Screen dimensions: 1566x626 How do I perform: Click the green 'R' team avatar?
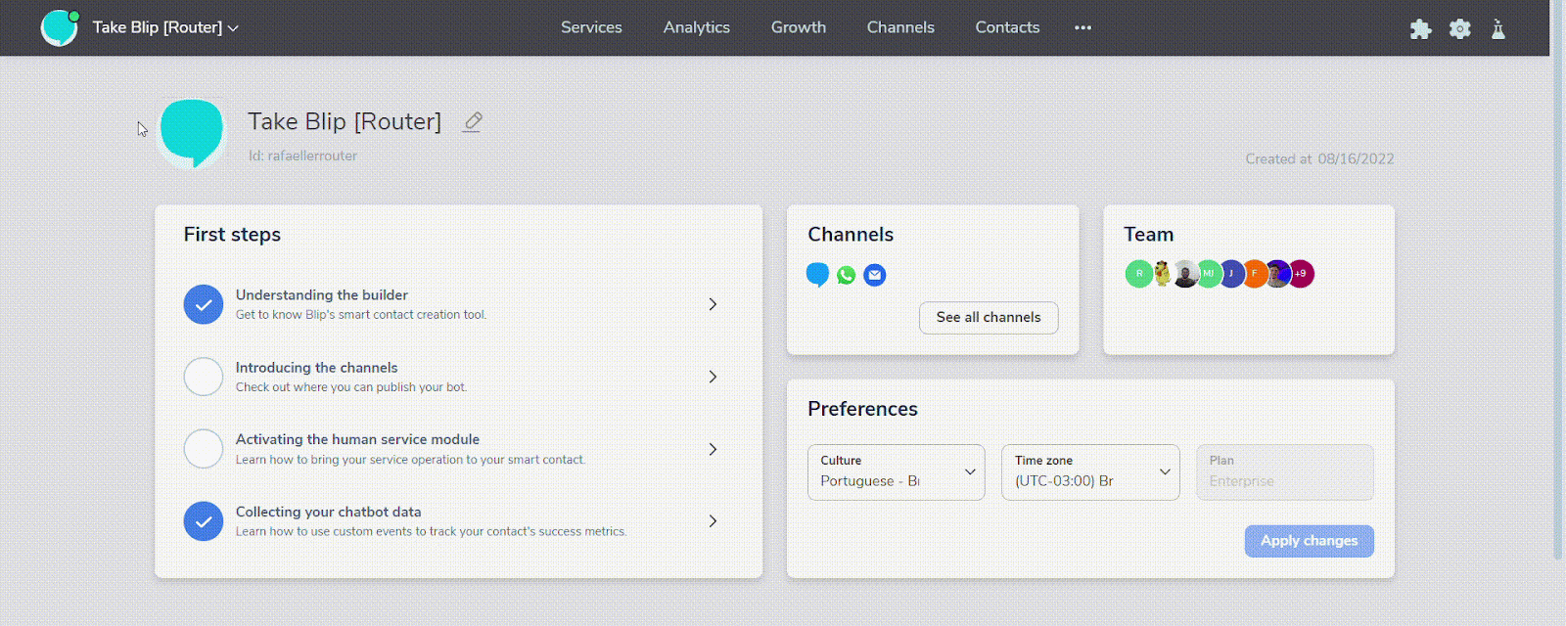coord(1137,274)
